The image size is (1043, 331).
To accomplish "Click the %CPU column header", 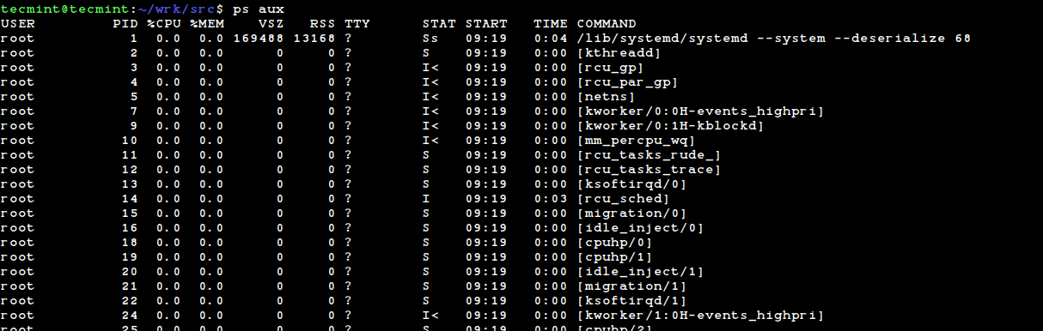I will coord(163,23).
